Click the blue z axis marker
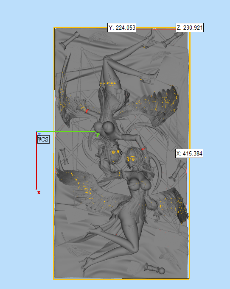 point(39,134)
